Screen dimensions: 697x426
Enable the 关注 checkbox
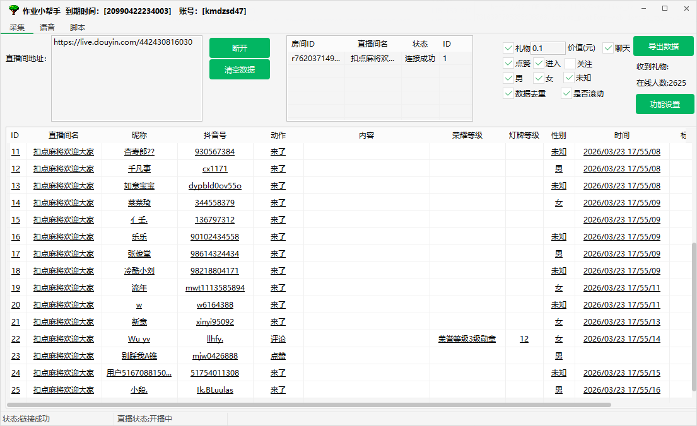click(x=570, y=64)
